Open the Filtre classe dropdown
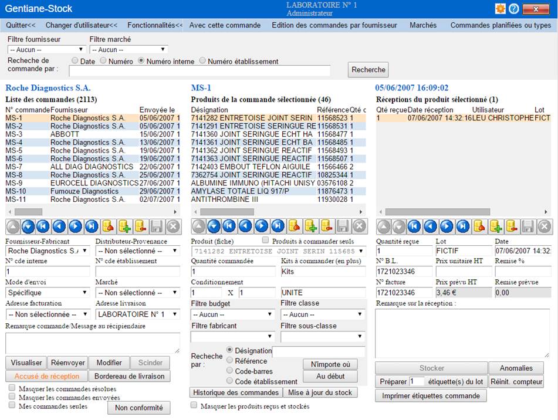558x420 pixels. click(x=323, y=314)
